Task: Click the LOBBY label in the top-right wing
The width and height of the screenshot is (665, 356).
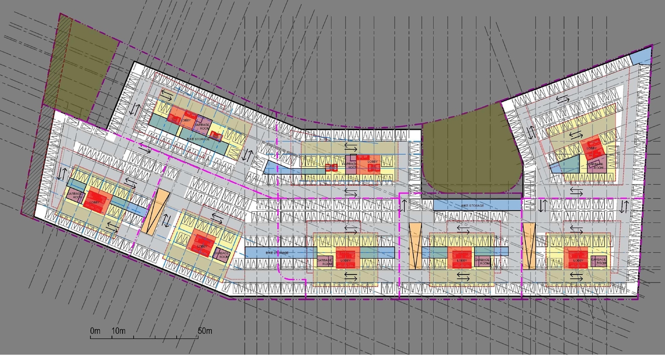Action: [592, 148]
